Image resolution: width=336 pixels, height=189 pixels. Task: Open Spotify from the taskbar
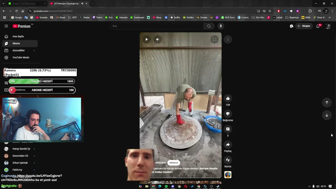(x=166, y=186)
